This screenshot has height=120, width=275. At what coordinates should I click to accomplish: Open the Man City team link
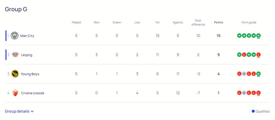point(27,36)
